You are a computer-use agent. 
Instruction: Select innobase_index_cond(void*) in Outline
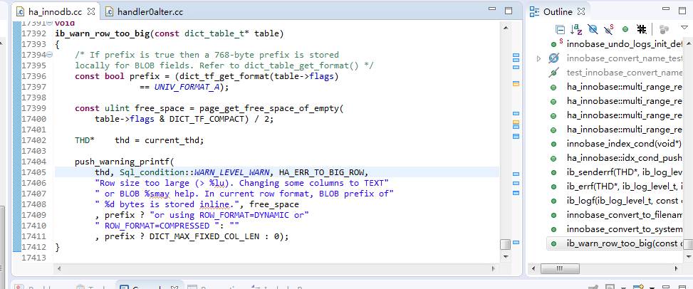point(624,144)
